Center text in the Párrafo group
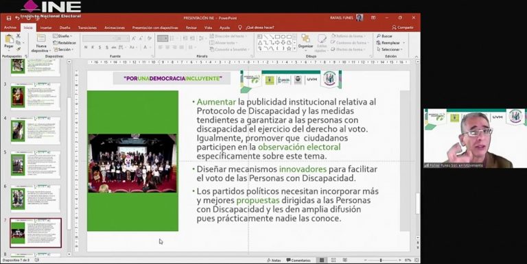The height and width of the screenshot is (264, 527). pos(167,47)
